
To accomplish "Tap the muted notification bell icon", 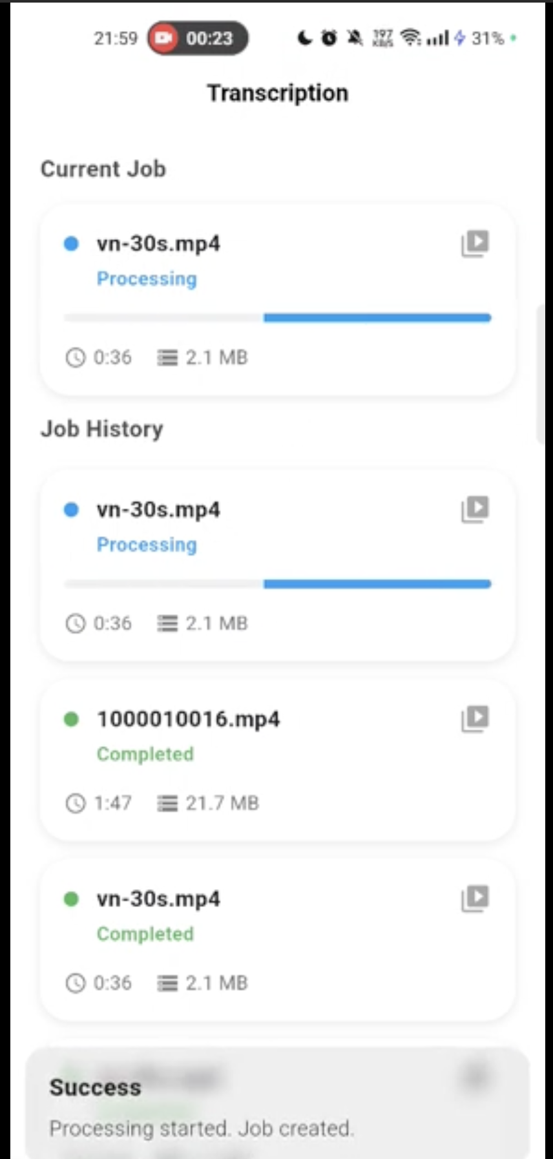I will coord(355,38).
